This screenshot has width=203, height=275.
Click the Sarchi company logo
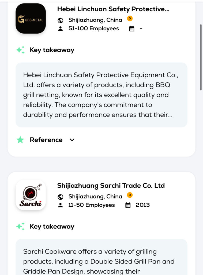(31, 195)
